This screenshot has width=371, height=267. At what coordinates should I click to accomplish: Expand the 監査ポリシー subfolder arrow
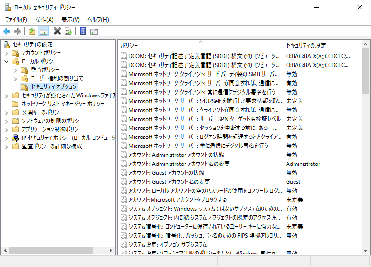point(15,70)
